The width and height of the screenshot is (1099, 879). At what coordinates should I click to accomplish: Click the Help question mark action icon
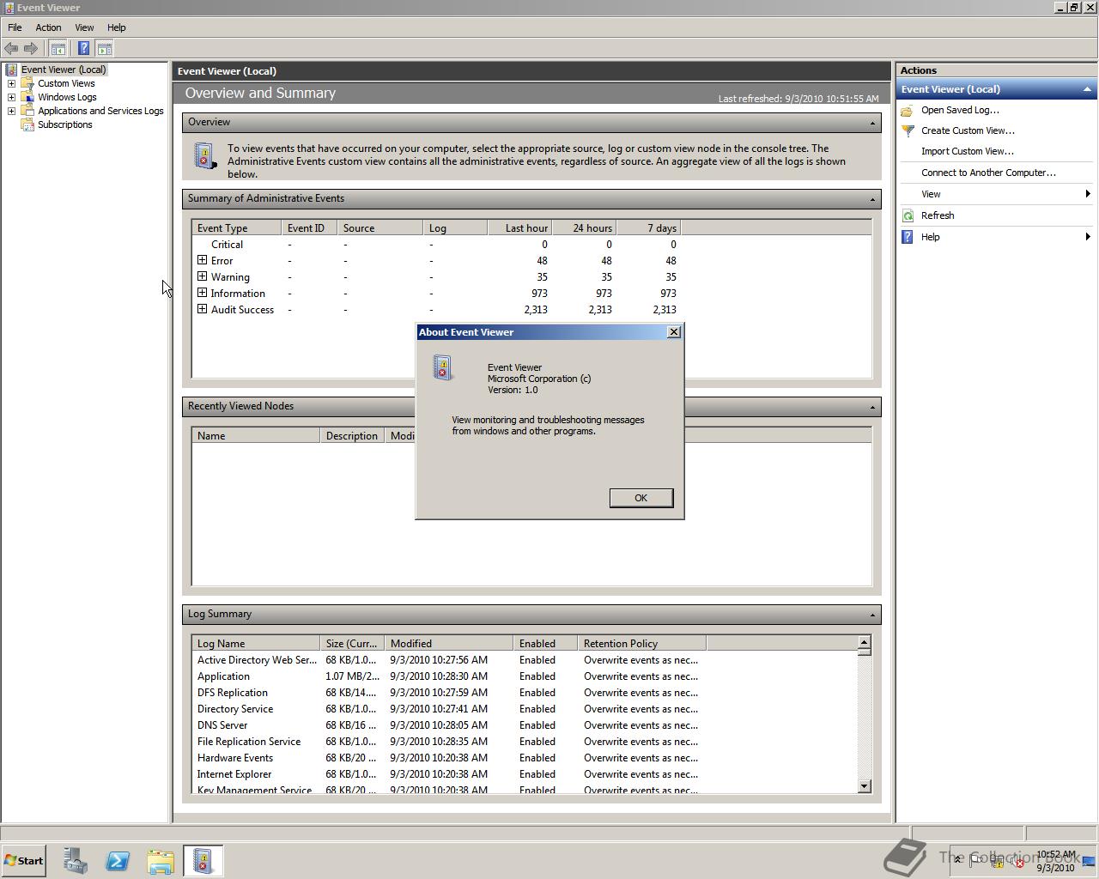(908, 237)
